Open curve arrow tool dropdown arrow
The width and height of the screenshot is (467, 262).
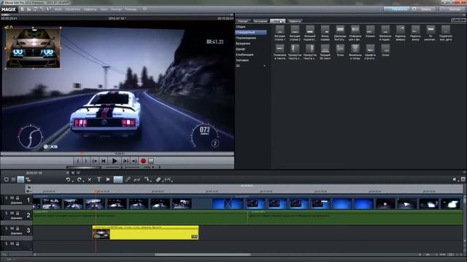[151, 180]
